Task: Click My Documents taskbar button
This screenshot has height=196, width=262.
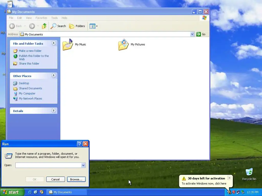Action: tap(67, 192)
